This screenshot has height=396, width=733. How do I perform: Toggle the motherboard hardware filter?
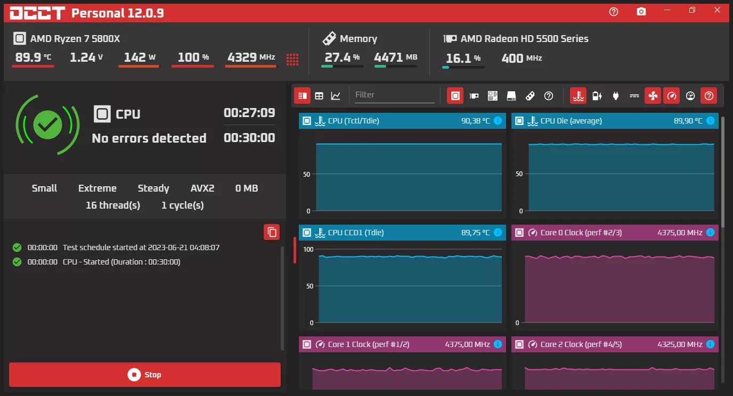point(493,96)
